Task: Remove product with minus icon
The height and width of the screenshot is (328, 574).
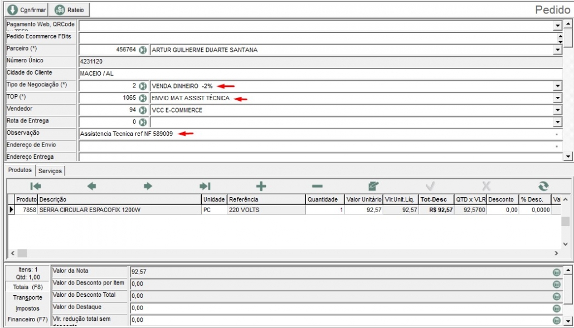Action: pyautogui.click(x=317, y=187)
